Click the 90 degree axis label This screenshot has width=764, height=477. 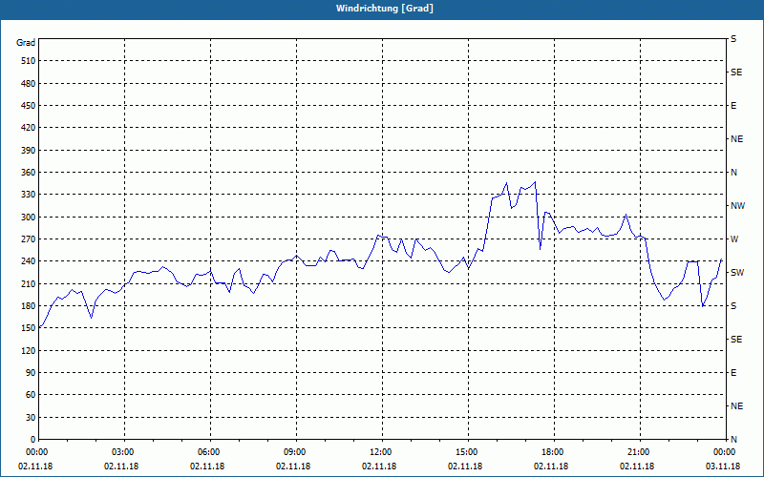pyautogui.click(x=31, y=373)
